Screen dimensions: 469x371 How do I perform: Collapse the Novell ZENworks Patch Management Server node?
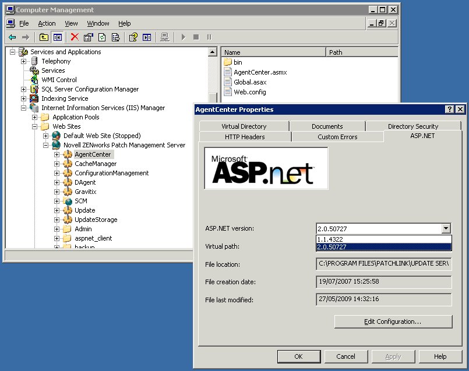pyautogui.click(x=46, y=145)
